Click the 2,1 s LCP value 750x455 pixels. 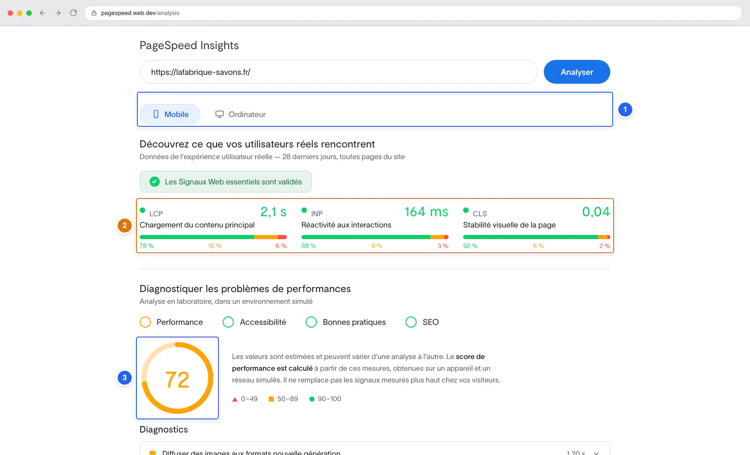coord(274,212)
